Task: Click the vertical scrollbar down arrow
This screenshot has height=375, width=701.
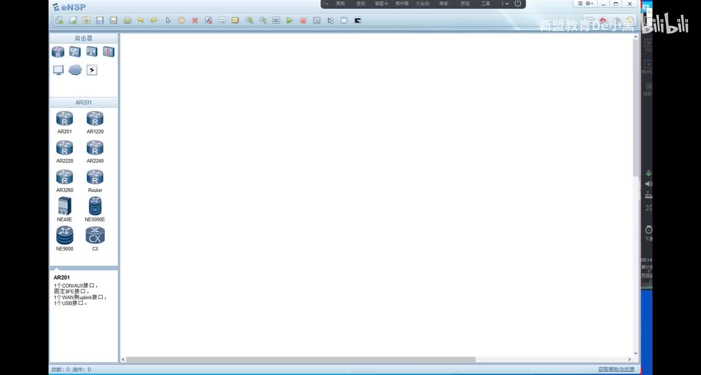Action: coord(635,353)
